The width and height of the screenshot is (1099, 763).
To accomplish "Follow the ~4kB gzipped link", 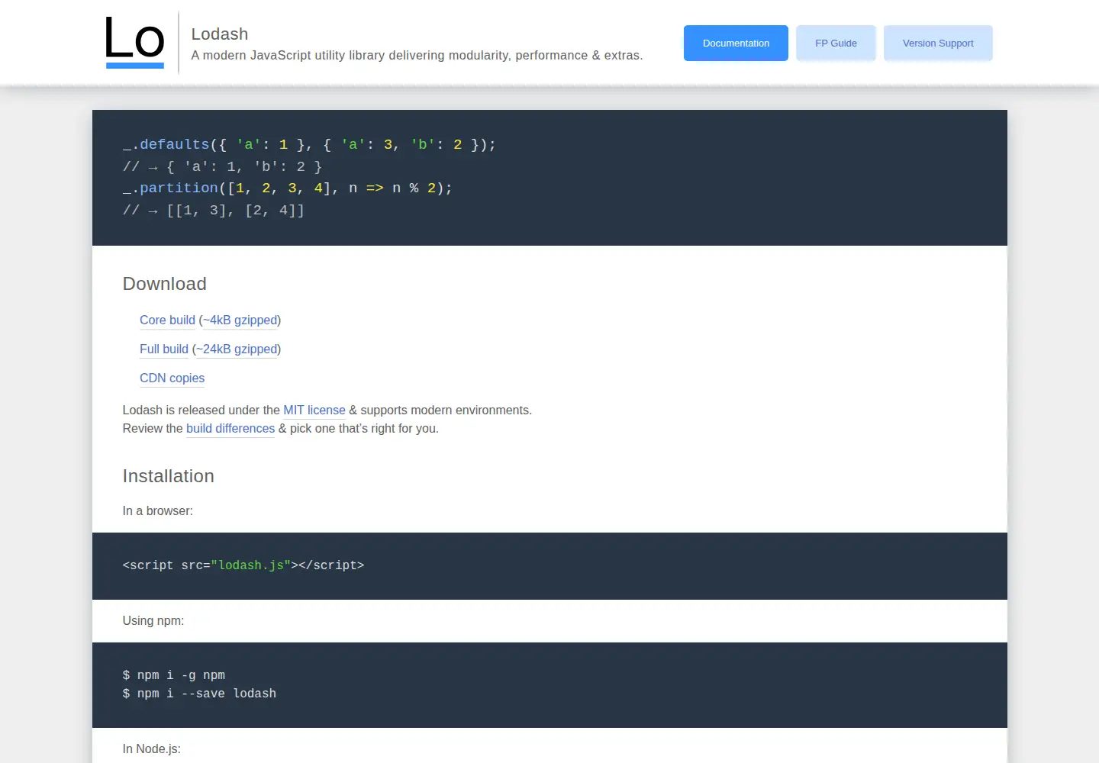I will [x=240, y=320].
